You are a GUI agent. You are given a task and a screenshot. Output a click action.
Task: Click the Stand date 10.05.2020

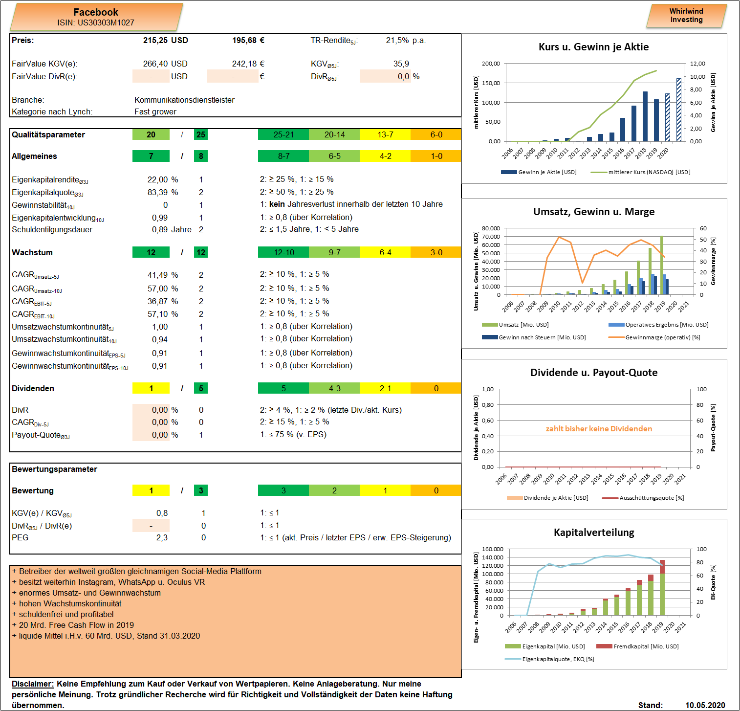tap(705, 705)
